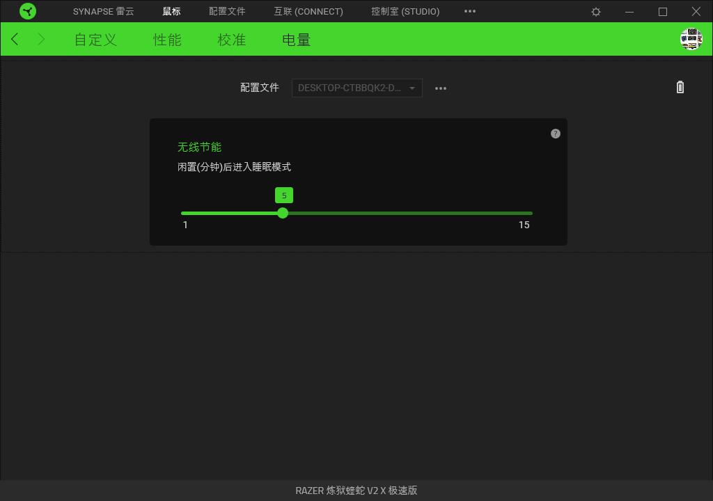
Task: Click the RAZER 炼狱蝰蛇 V2 X device name
Action: (356, 491)
